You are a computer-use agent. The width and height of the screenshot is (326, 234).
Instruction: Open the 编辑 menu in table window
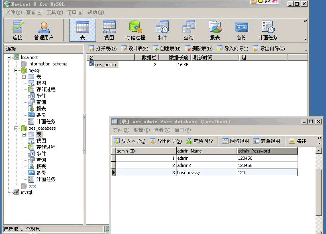pos(141,130)
